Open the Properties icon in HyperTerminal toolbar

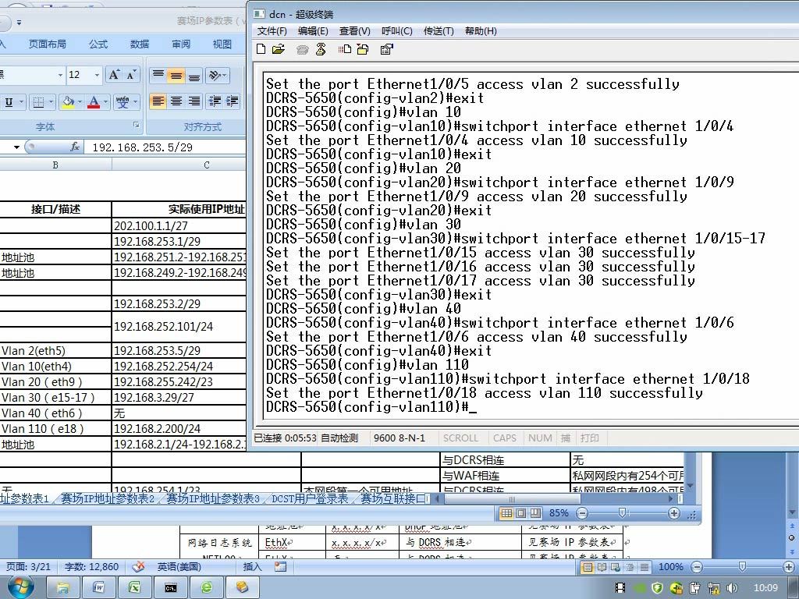pos(387,49)
